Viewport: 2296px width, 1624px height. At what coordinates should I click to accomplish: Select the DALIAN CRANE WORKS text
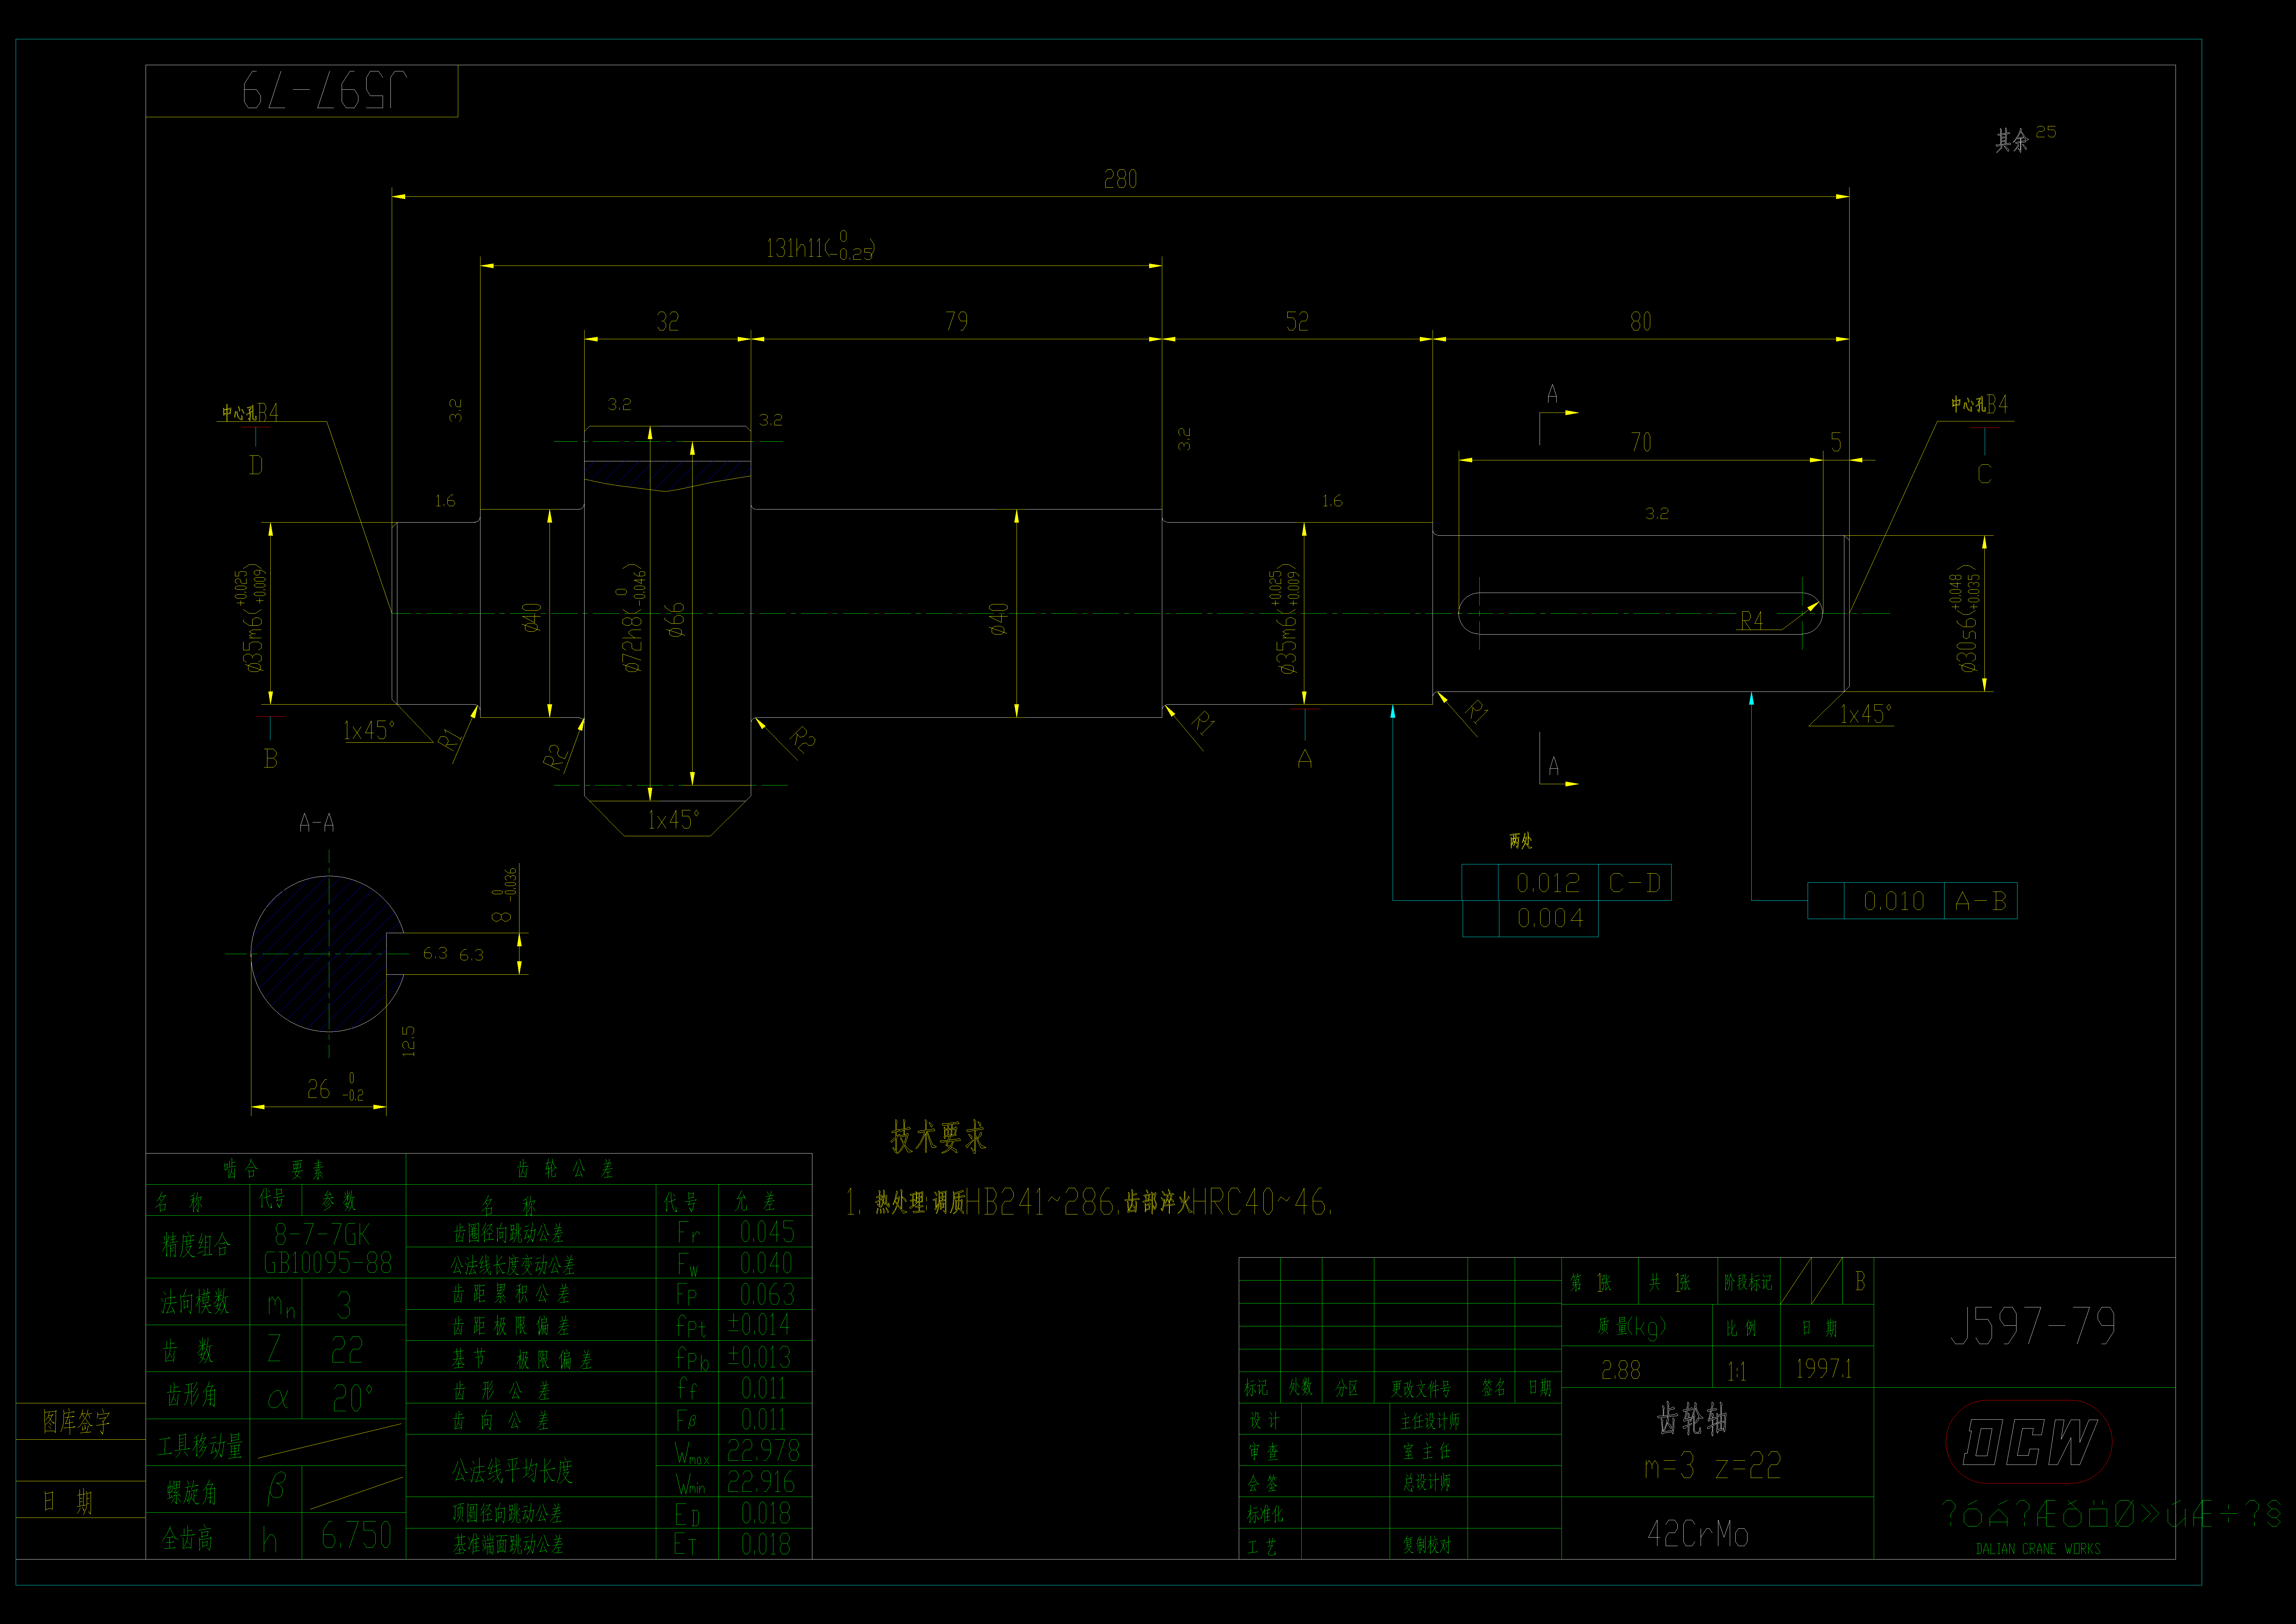[x=2038, y=1549]
